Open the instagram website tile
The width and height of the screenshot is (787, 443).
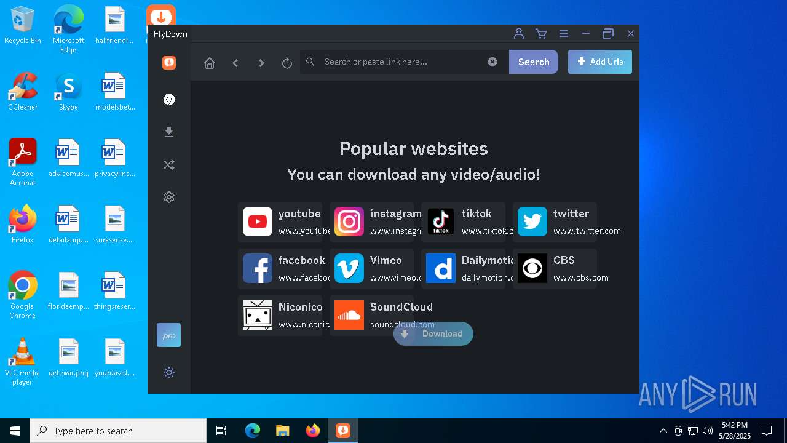click(371, 221)
